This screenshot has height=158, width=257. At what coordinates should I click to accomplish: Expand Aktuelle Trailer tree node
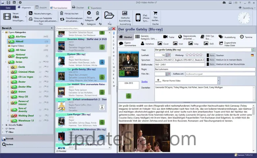[x=3, y=125]
